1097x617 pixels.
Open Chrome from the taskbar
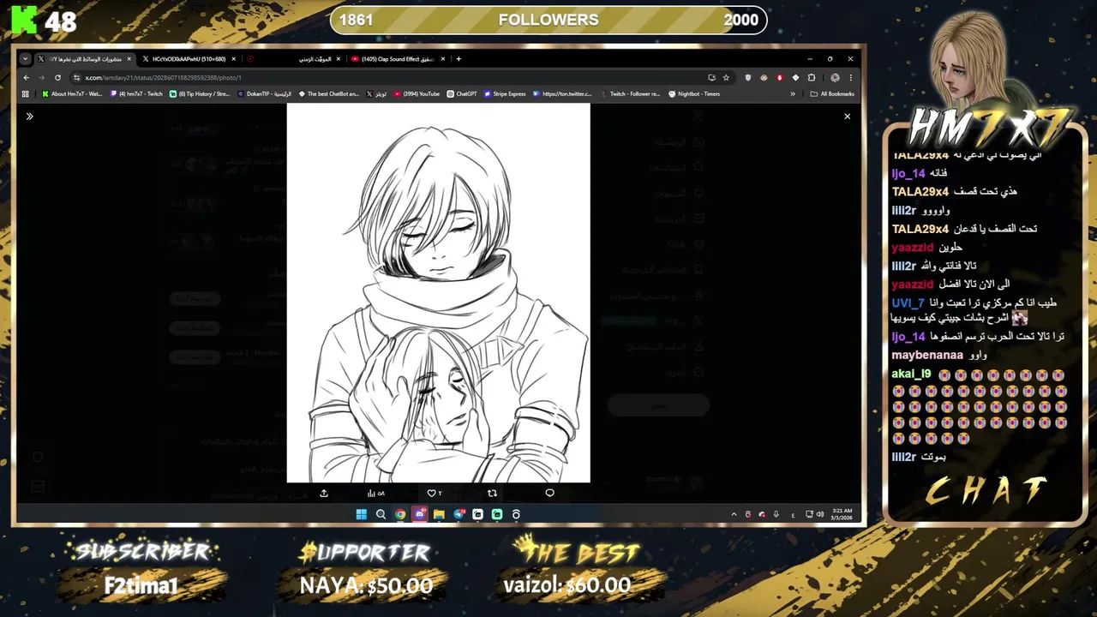coord(400,514)
